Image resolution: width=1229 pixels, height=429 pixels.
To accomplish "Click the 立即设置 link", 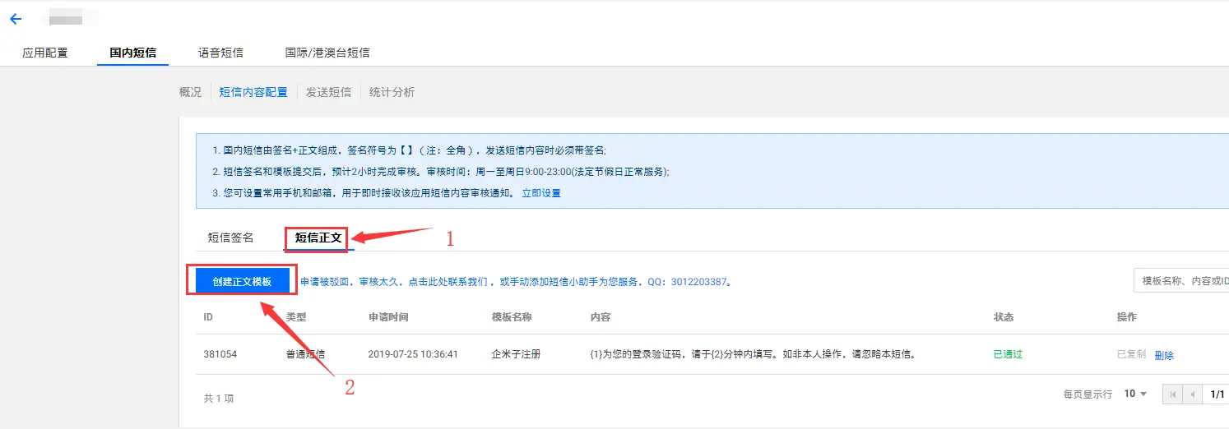I will pyautogui.click(x=541, y=193).
